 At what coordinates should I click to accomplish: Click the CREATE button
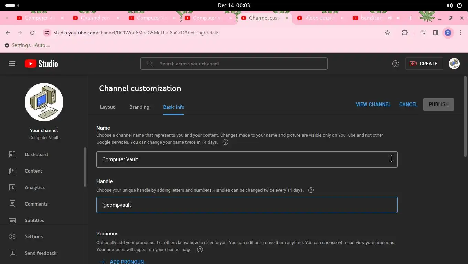pyautogui.click(x=424, y=64)
